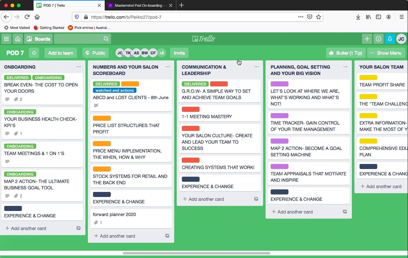Click the Firefox back arrow
The height and width of the screenshot is (258, 408).
[6, 17]
